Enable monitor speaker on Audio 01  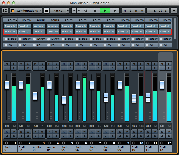pos(7,136)
